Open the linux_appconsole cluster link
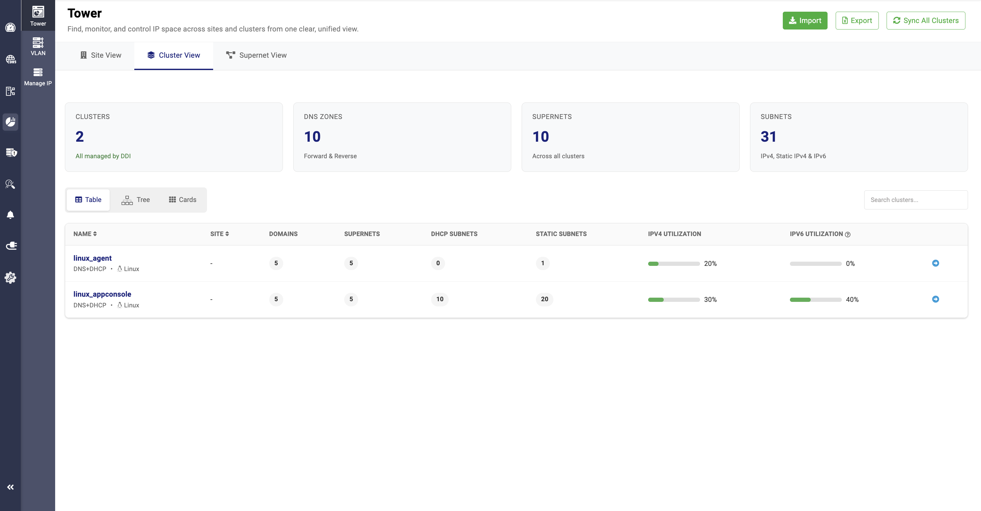This screenshot has width=981, height=511. (102, 294)
